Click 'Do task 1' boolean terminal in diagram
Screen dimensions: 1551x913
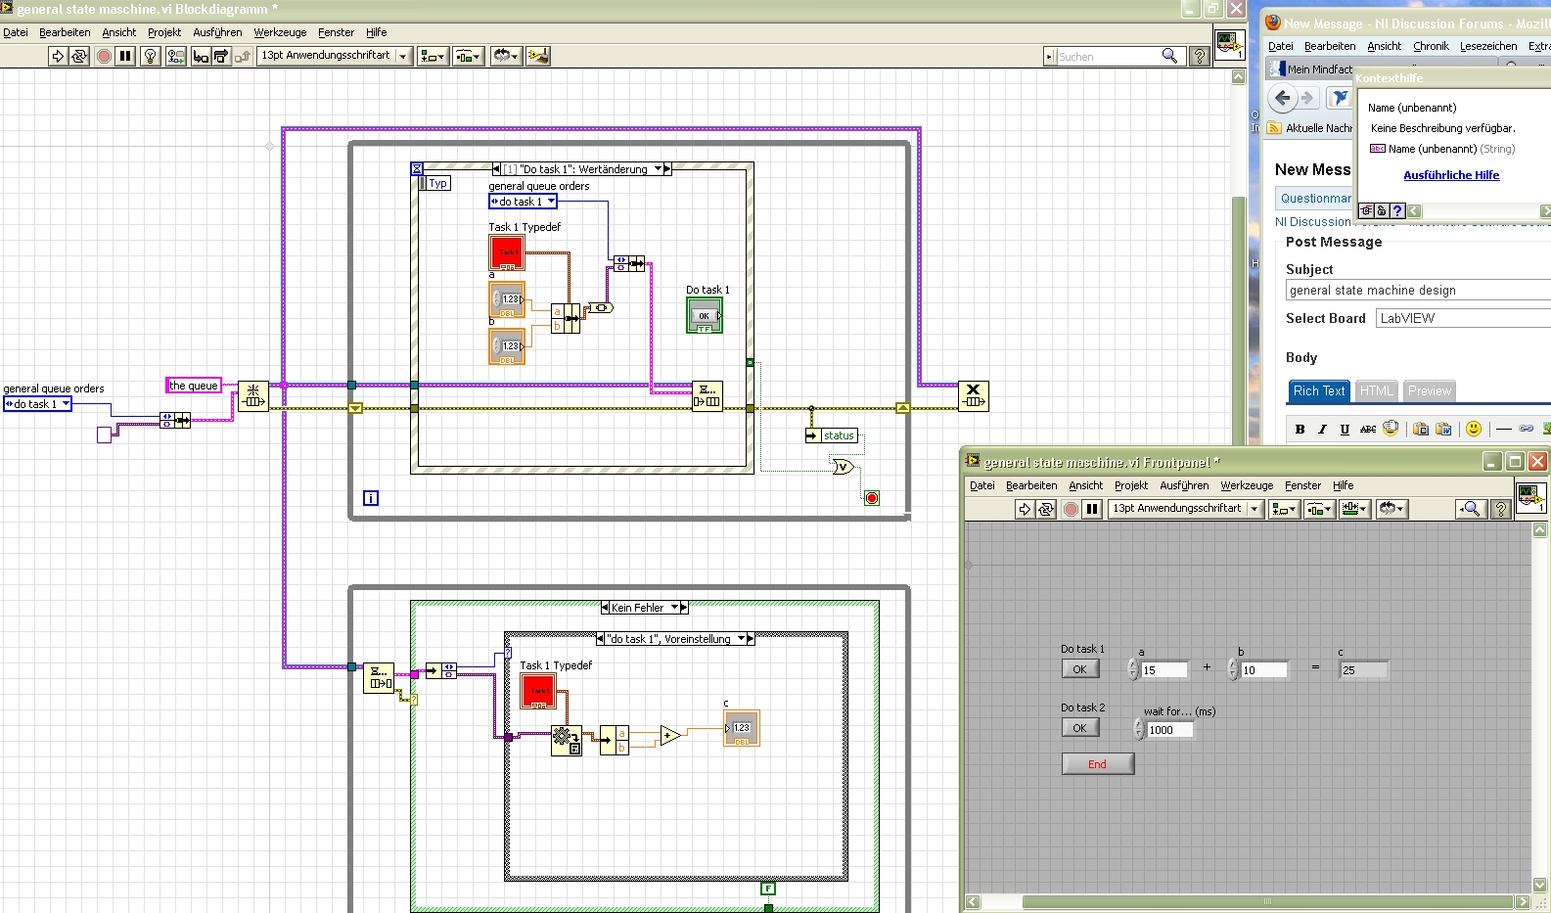[x=705, y=315]
